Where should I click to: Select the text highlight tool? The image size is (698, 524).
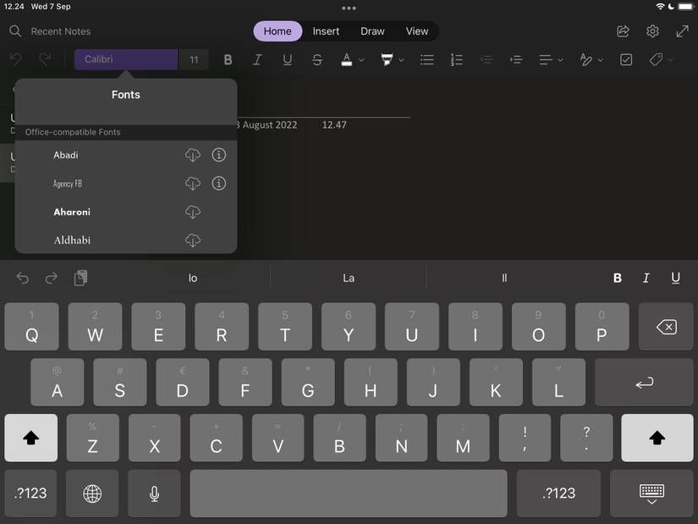coord(386,59)
